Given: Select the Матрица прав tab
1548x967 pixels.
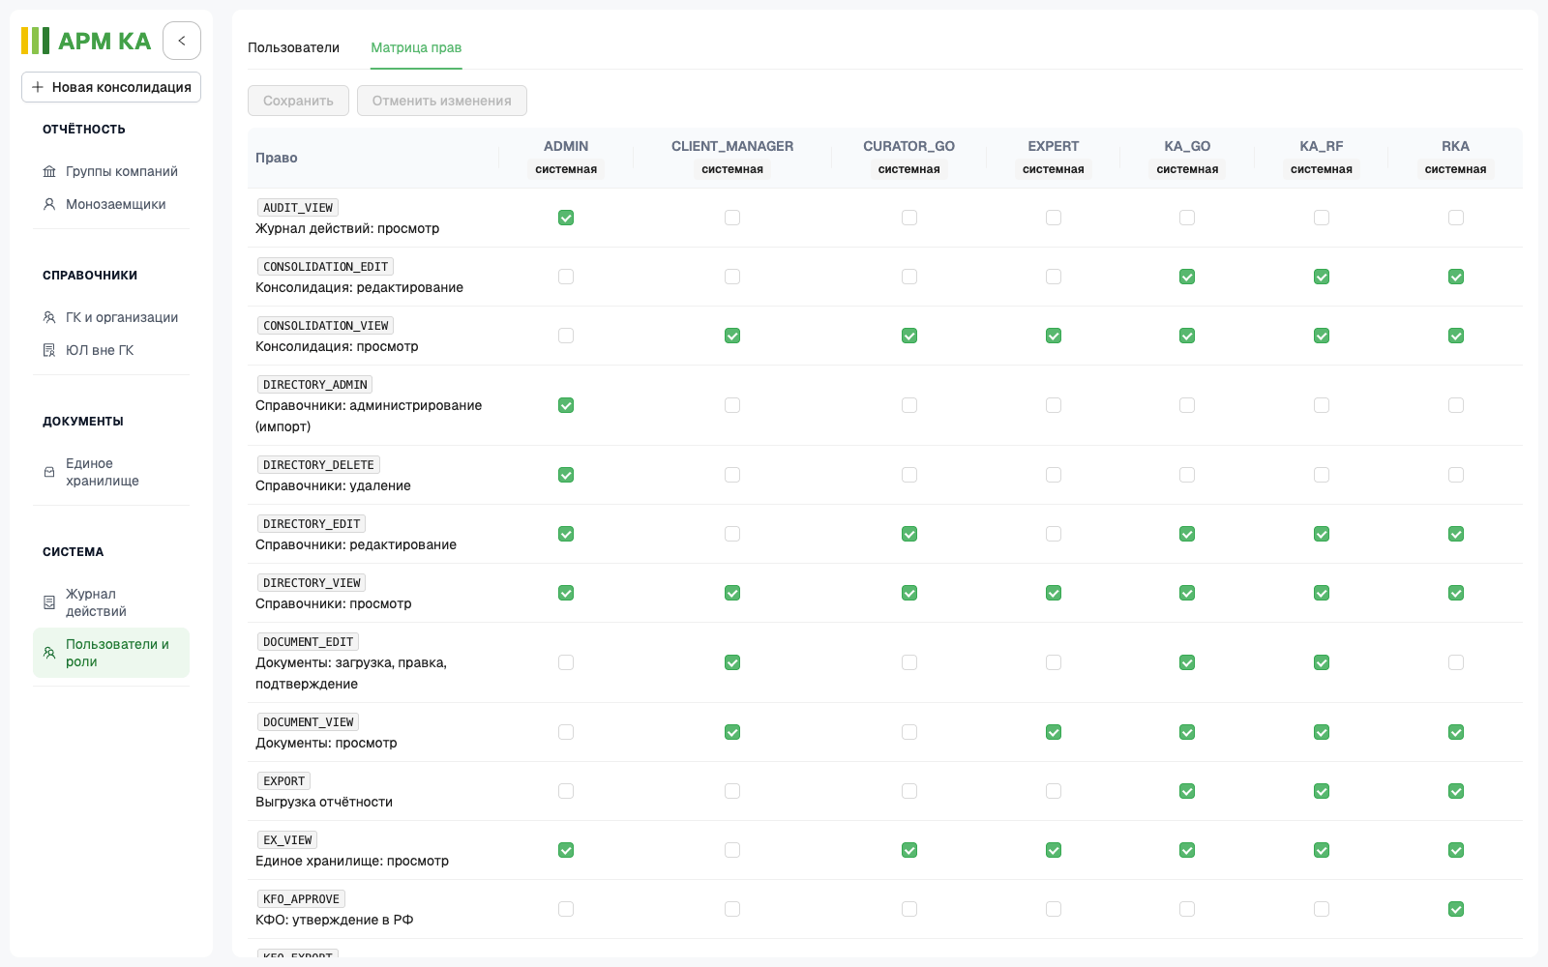Looking at the screenshot, I should pyautogui.click(x=416, y=47).
